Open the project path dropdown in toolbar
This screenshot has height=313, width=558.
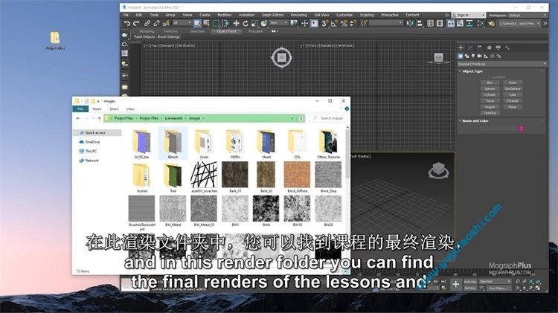(x=519, y=24)
